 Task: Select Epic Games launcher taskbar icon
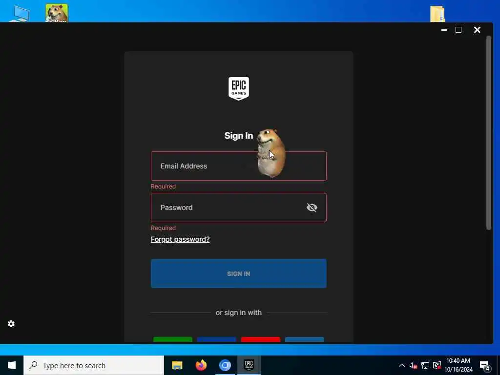coord(249,365)
